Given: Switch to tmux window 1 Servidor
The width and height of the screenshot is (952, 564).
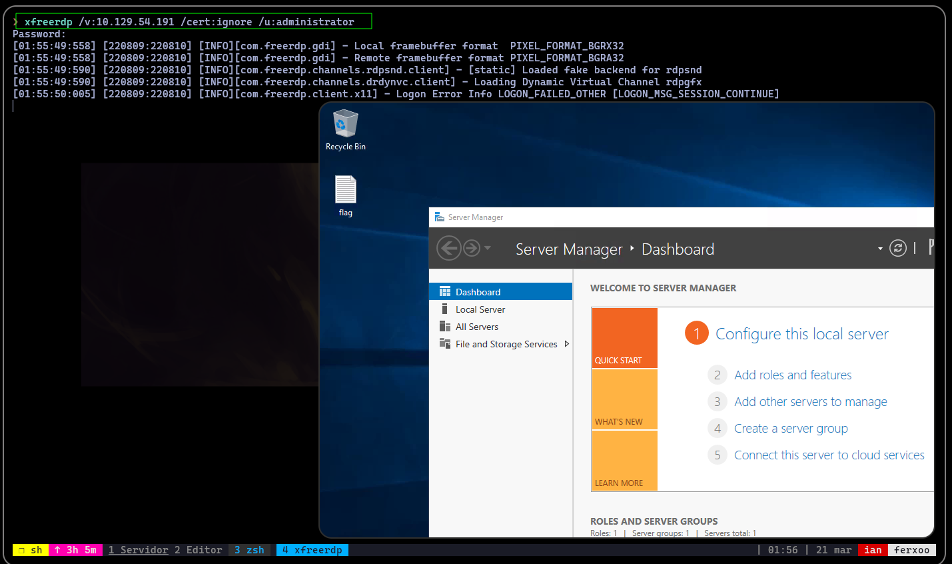Looking at the screenshot, I should [x=138, y=550].
